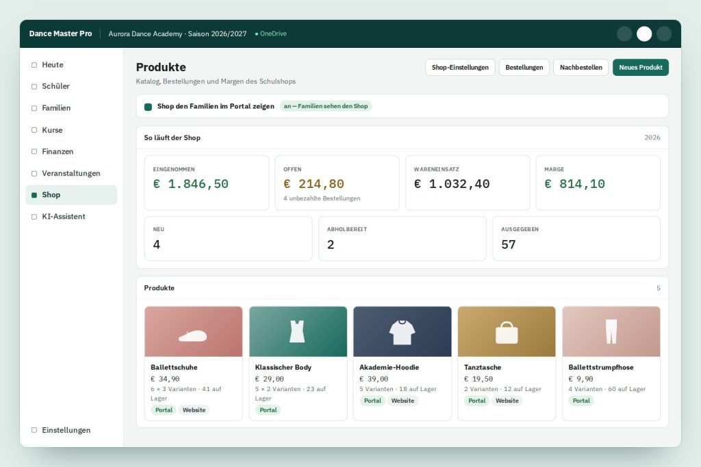Click the leotard icon on Klassischer Body
The height and width of the screenshot is (467, 701).
click(297, 332)
